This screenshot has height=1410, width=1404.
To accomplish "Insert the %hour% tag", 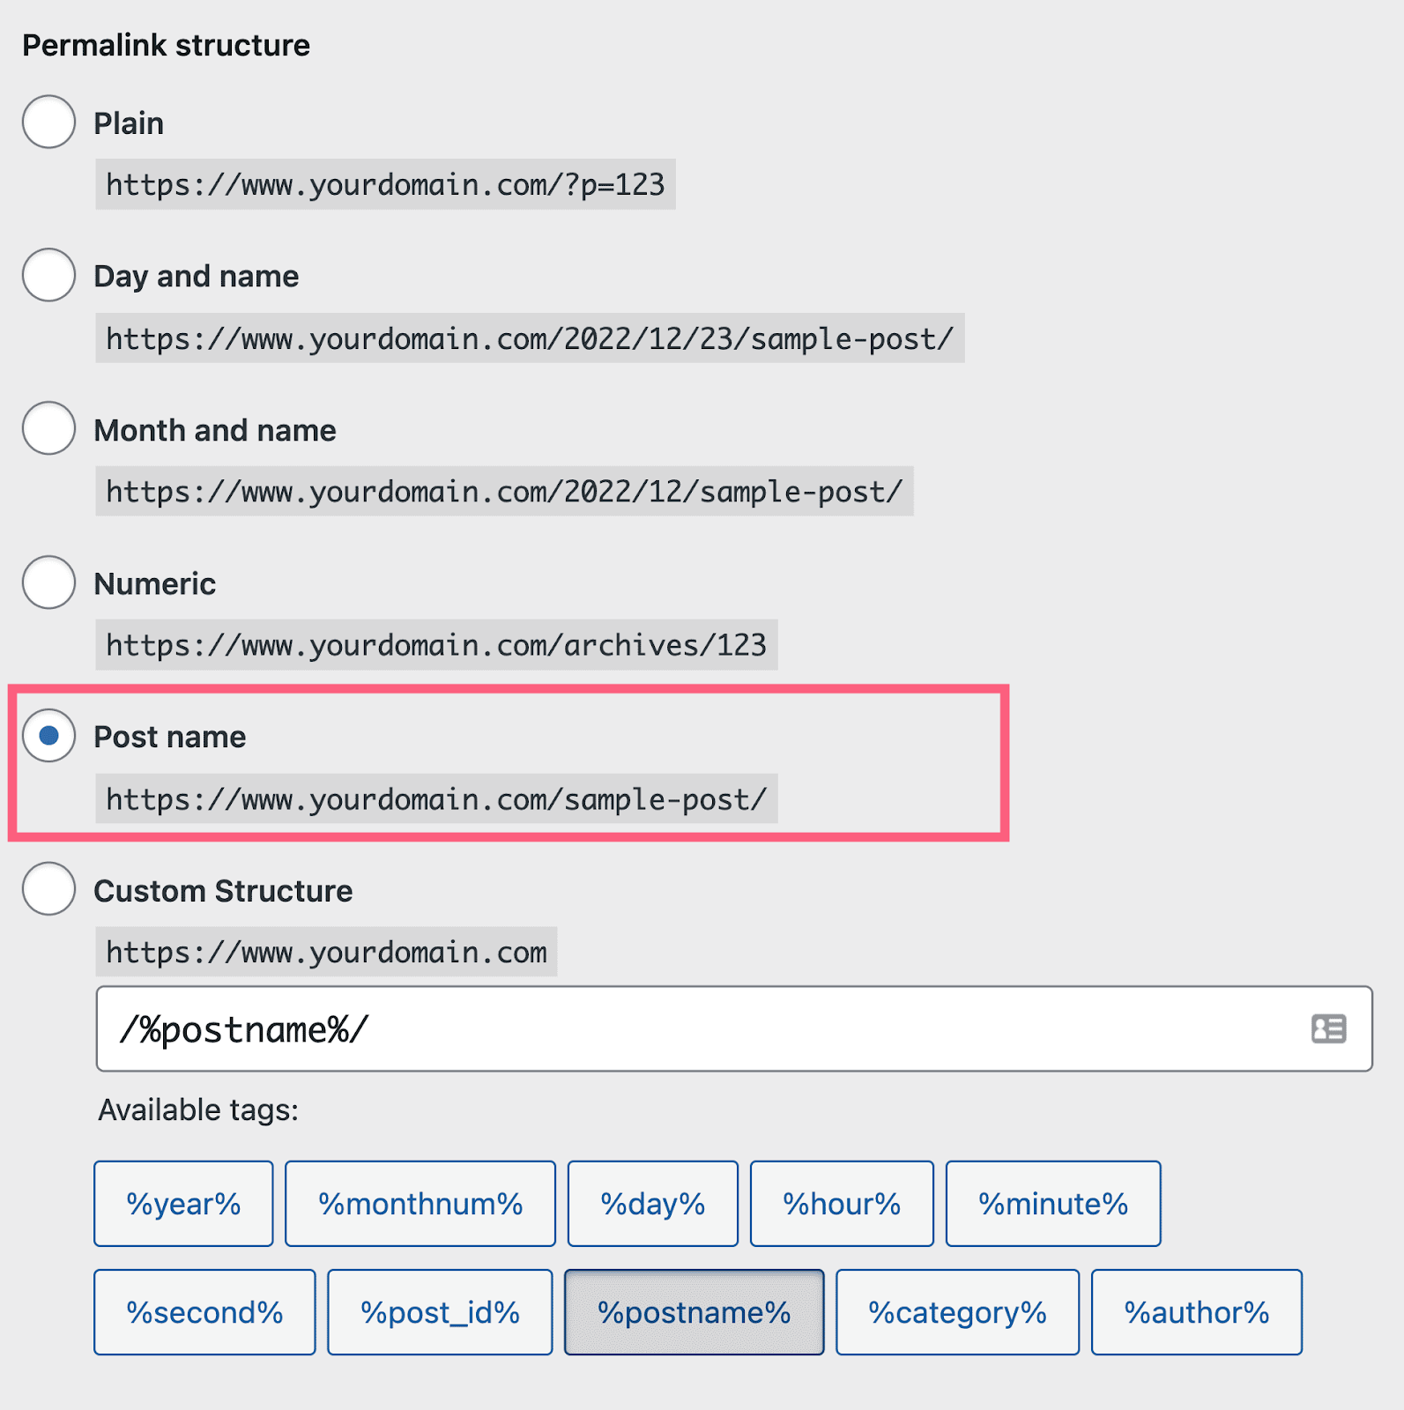I will click(x=841, y=1204).
